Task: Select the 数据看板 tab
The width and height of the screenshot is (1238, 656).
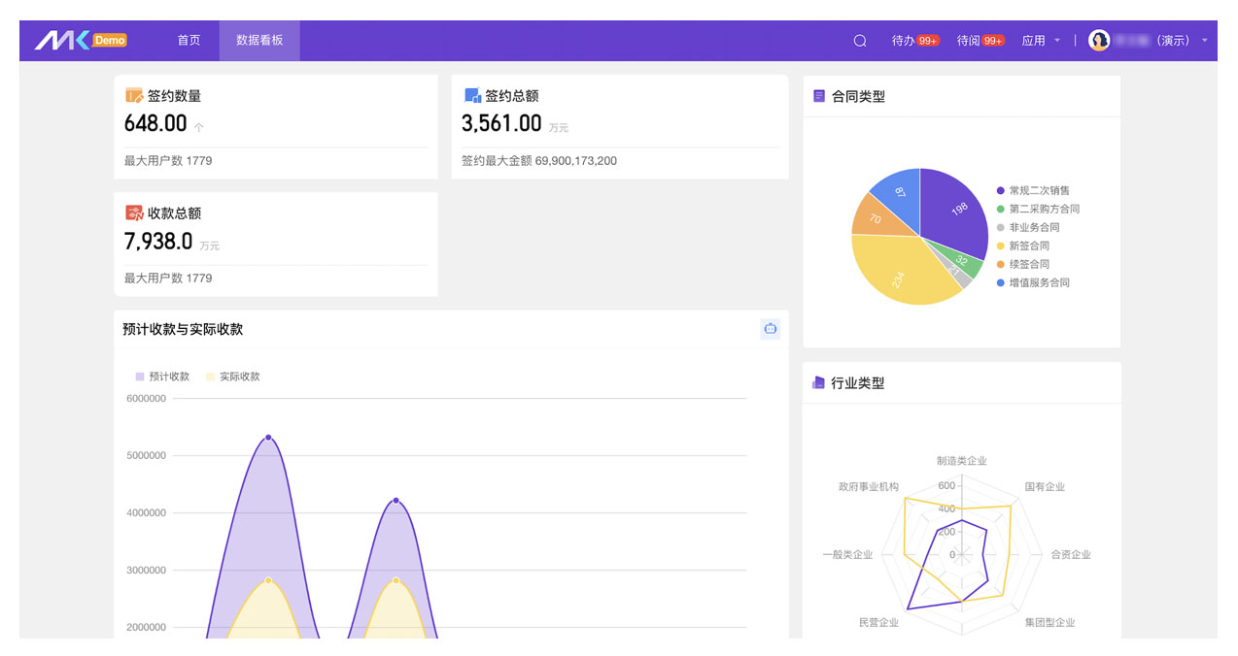Action: pos(259,41)
